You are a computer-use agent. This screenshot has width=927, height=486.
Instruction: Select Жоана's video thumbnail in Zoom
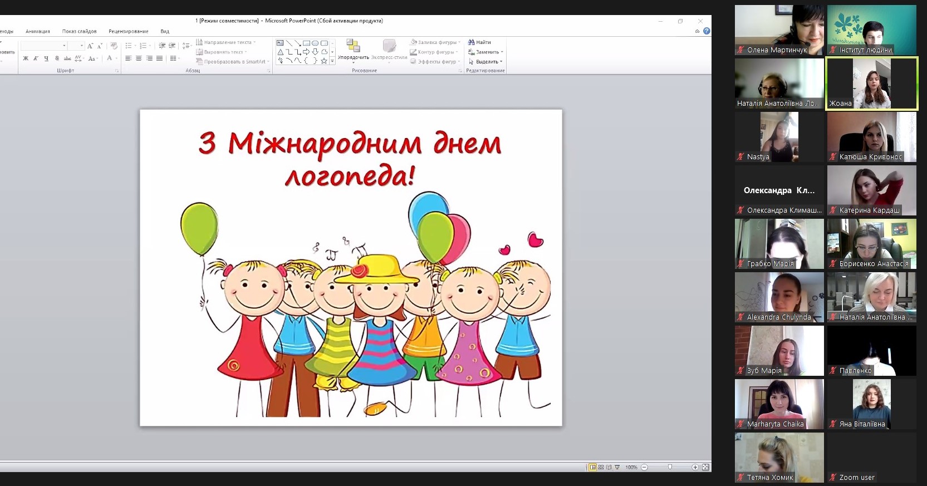(872, 84)
